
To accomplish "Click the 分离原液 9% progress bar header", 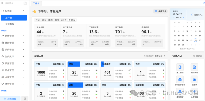I will (116, 64).
